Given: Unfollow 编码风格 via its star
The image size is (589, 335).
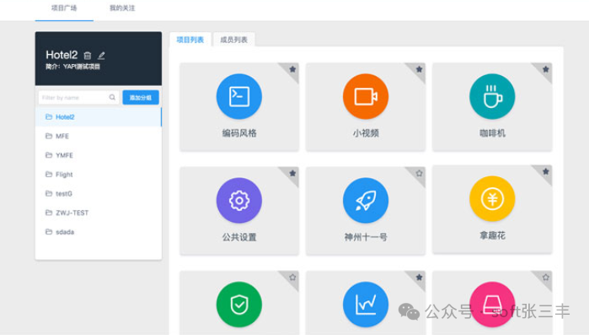Looking at the screenshot, I should pyautogui.click(x=292, y=69).
